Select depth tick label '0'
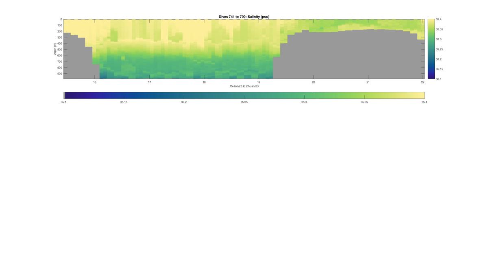This screenshot has width=488, height=253. pos(61,19)
